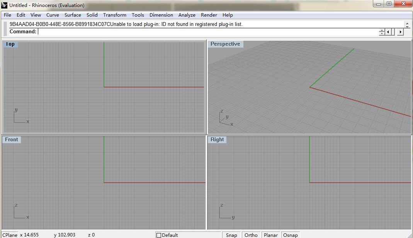The height and width of the screenshot is (238, 413).
Task: Click the axis icon in Right viewport
Action: coord(227,212)
